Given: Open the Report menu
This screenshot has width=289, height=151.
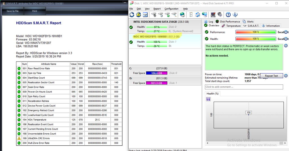Looking at the screenshot, I should click(x=157, y=9).
